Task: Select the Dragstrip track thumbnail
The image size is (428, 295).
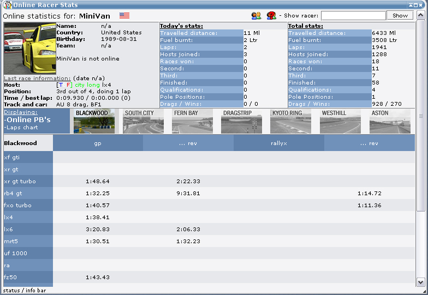Action: [241, 121]
